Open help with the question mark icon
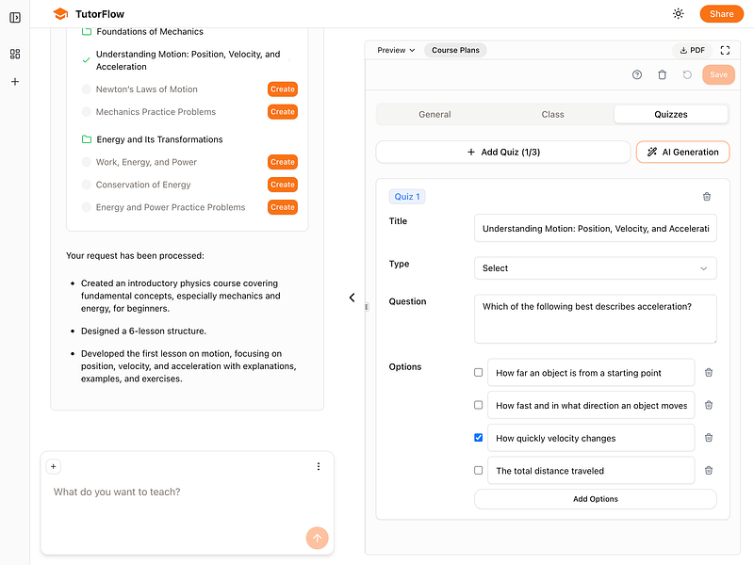The height and width of the screenshot is (565, 754). tap(637, 74)
